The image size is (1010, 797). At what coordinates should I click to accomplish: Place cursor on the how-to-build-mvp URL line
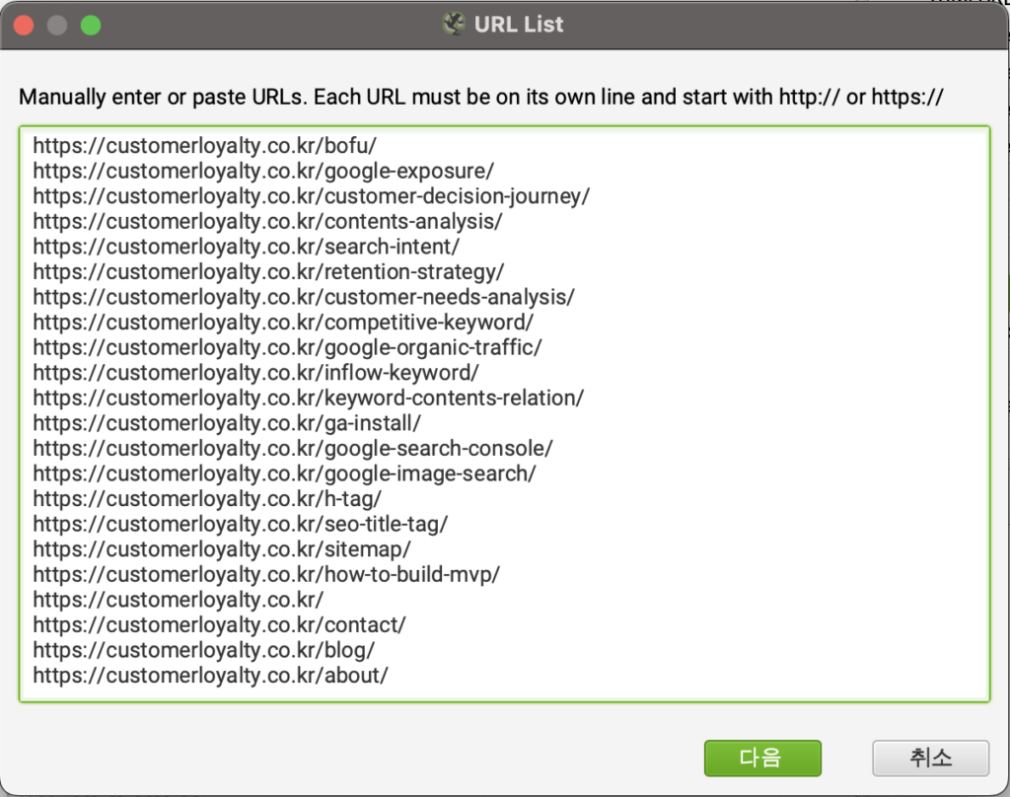click(x=266, y=574)
